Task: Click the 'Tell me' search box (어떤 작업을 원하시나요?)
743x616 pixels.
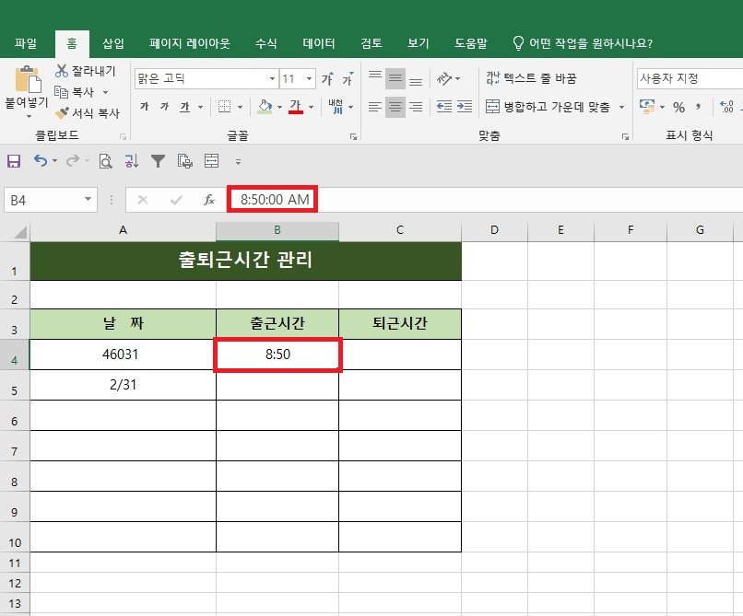Action: pos(583,43)
